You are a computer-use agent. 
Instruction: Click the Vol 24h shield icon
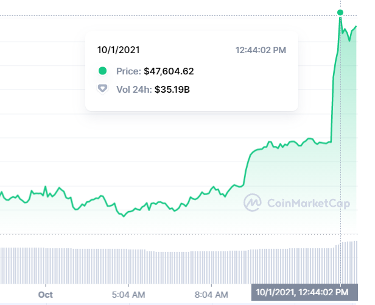(x=102, y=89)
